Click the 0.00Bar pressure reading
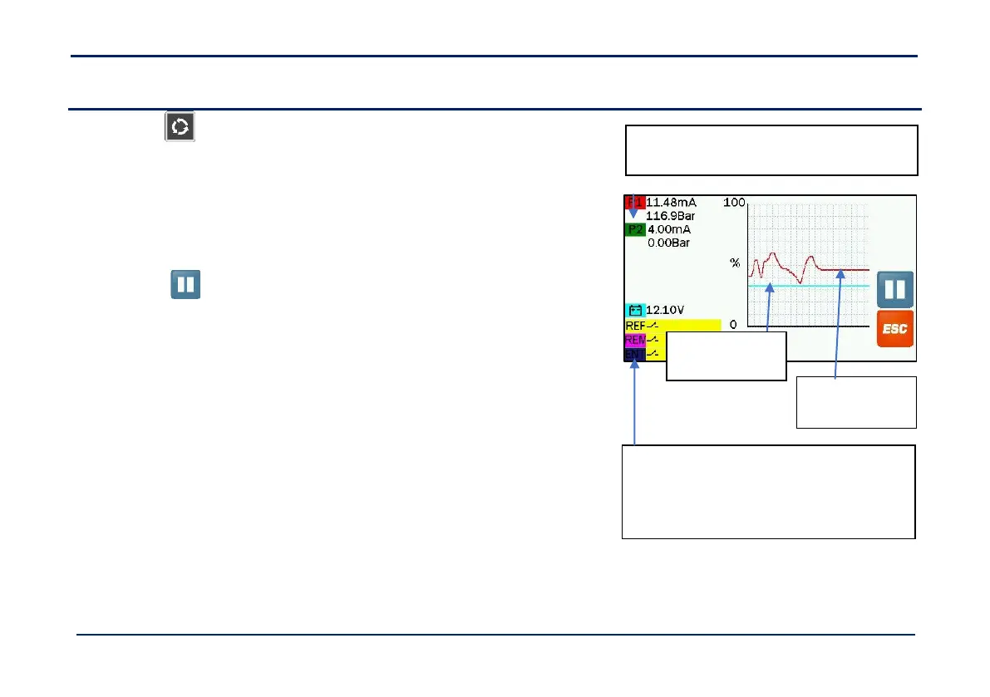The image size is (990, 697). point(668,243)
